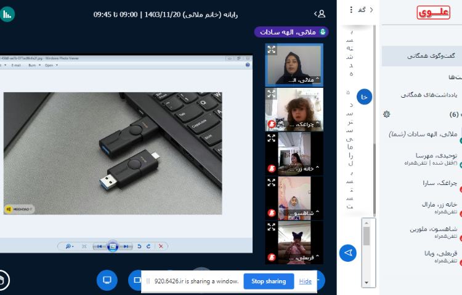This screenshot has width=462, height=295.
Task: Click the raise hand icon at bottom left
Action: (3, 280)
